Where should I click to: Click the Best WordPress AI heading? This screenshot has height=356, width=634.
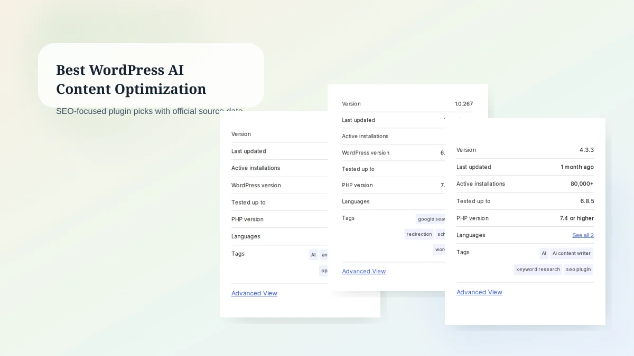point(120,70)
